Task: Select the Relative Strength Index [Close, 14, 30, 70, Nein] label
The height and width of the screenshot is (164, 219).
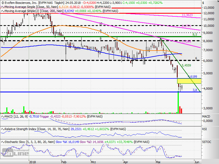Action: tap(37, 129)
